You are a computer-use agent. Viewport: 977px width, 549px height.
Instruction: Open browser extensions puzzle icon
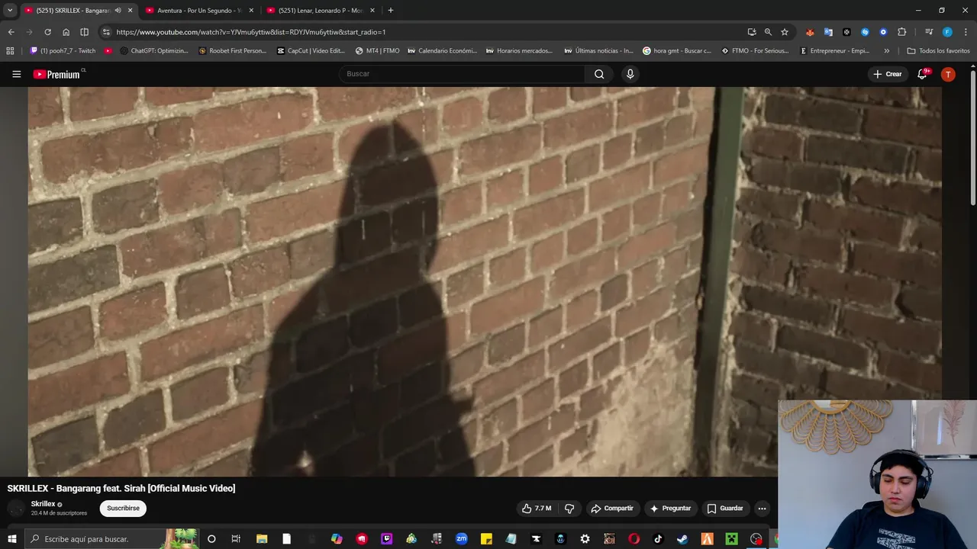[901, 32]
